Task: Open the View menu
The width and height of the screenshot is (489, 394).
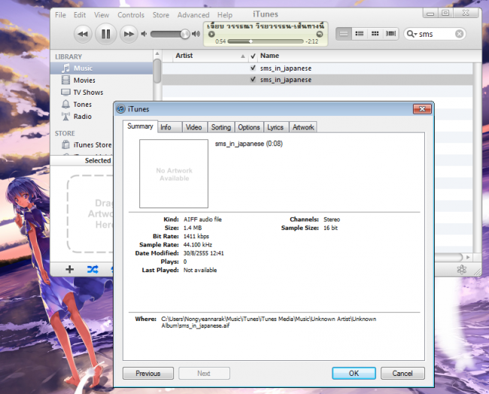Action: pos(102,15)
